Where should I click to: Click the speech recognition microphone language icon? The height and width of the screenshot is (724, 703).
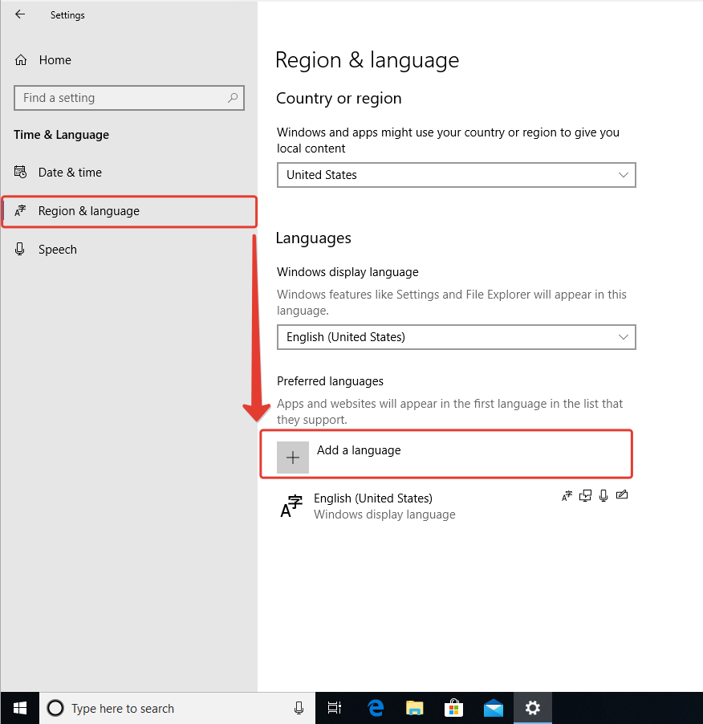coord(603,496)
